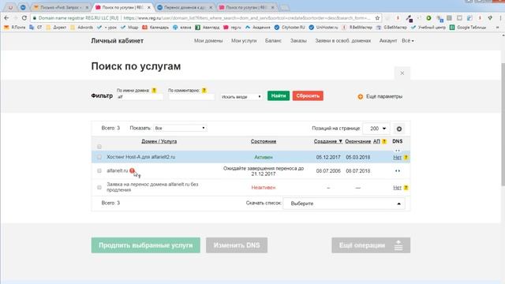Click Ещё параметры link
This screenshot has width=505, height=284.
point(384,96)
